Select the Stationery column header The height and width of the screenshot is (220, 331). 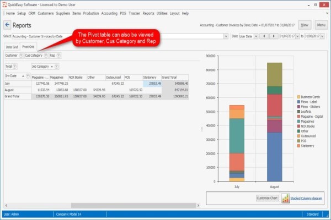click(152, 77)
